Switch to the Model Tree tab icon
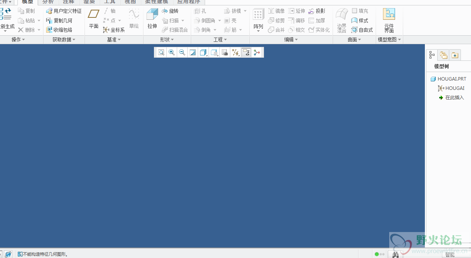The width and height of the screenshot is (471, 258). (x=432, y=55)
